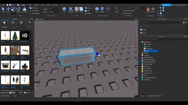Viewport: 188px width, 105px height.
Task: Toggle Constraint Details option
Action: coord(128,10)
